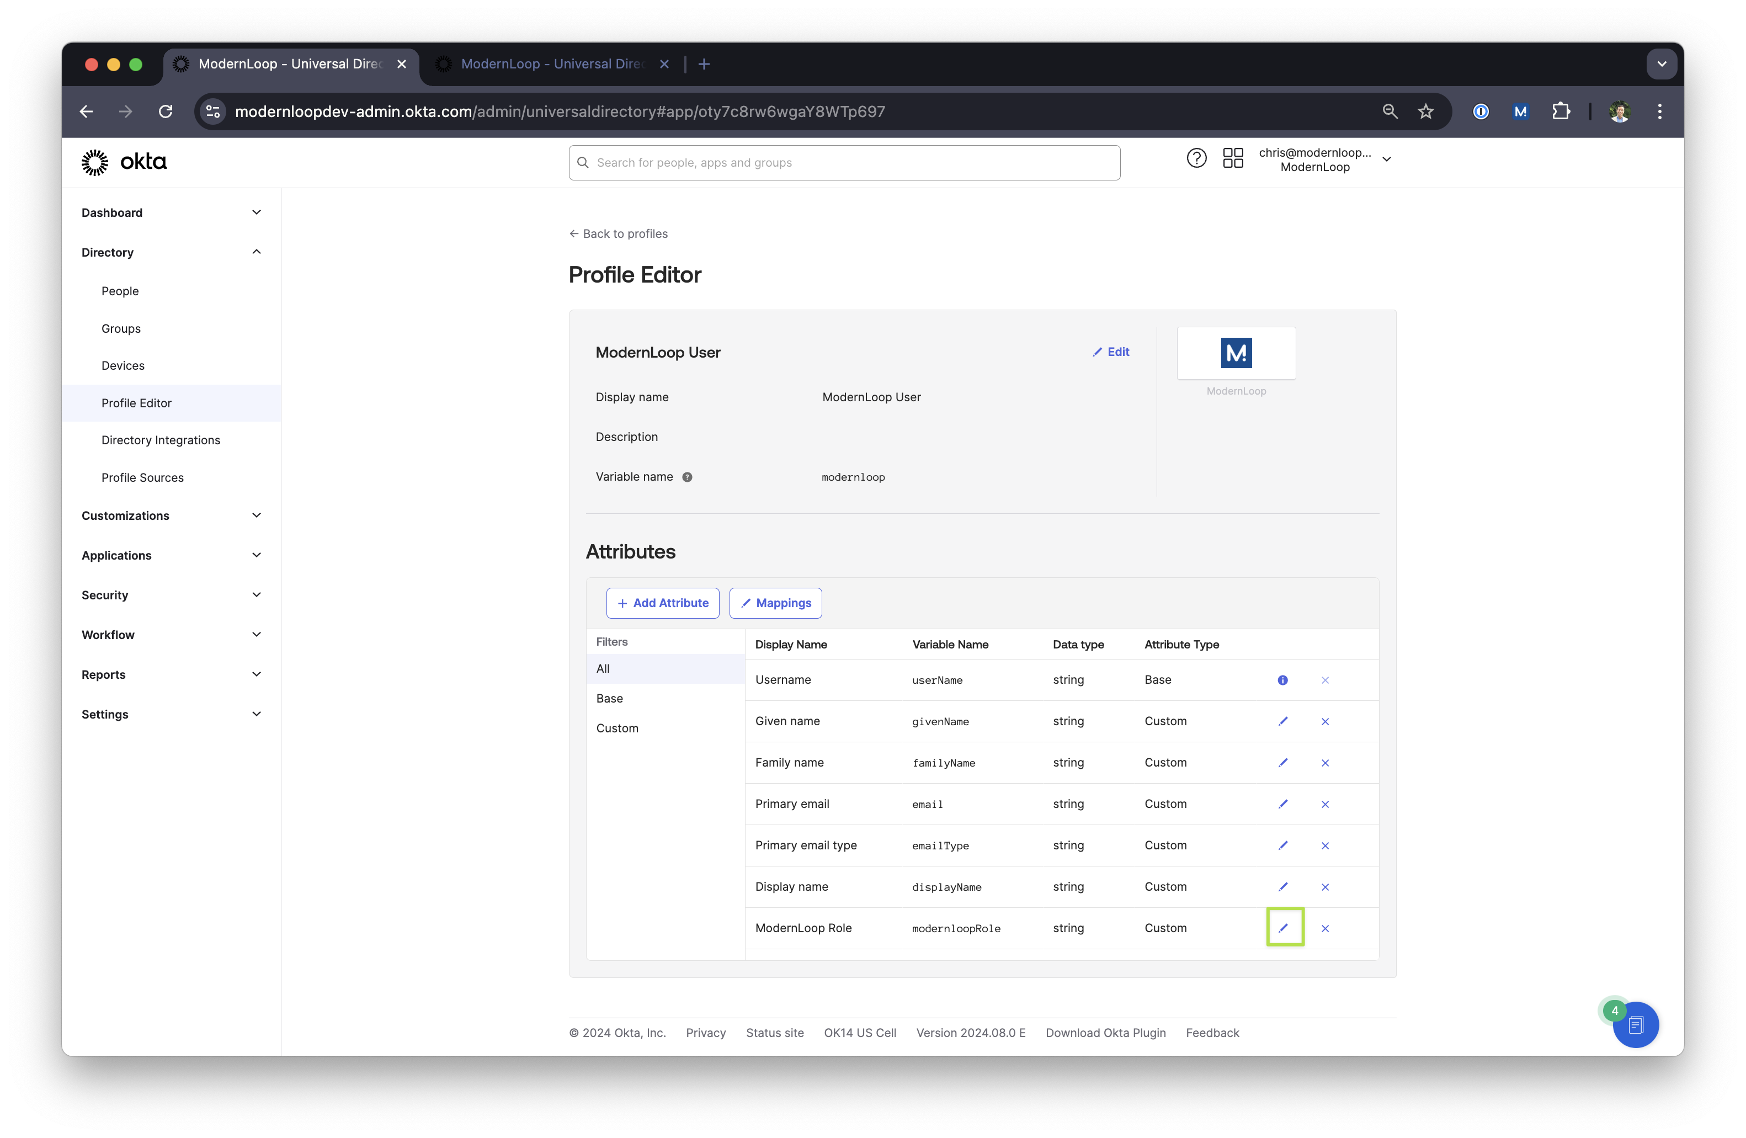Select the All attributes filter
This screenshot has width=1746, height=1138.
click(666, 668)
